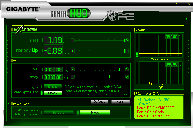Enable 2D/3D Auto-Optimized
Image resolution: width=193 pixels, height=128 pixels.
click(x=53, y=86)
